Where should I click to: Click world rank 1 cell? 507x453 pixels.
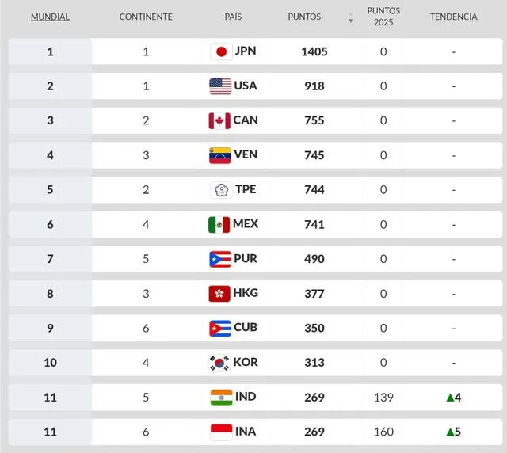pyautogui.click(x=50, y=51)
